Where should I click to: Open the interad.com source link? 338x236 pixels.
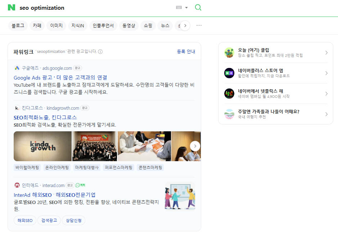[x=53, y=185]
